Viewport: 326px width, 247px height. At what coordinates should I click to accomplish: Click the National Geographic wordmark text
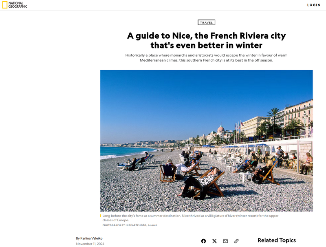[x=18, y=5]
